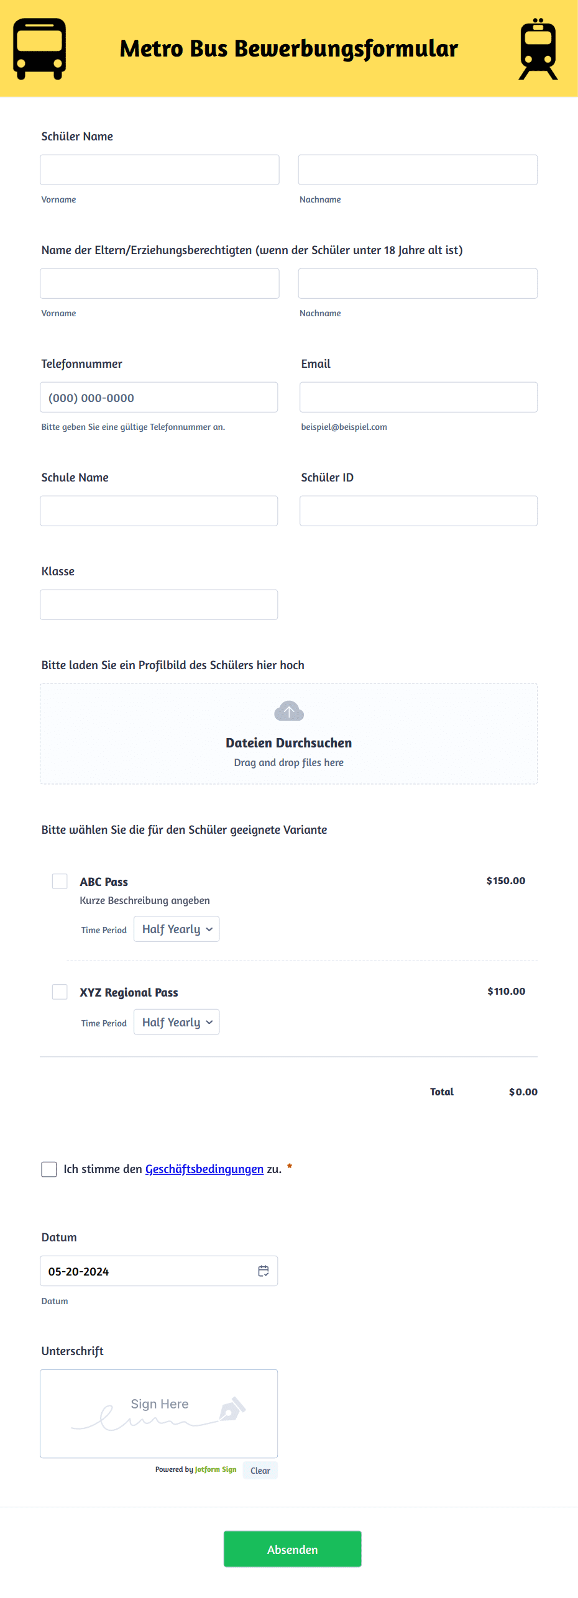Open the Geschäftsbedingungen link
Image resolution: width=578 pixels, height=1598 pixels.
click(204, 1169)
